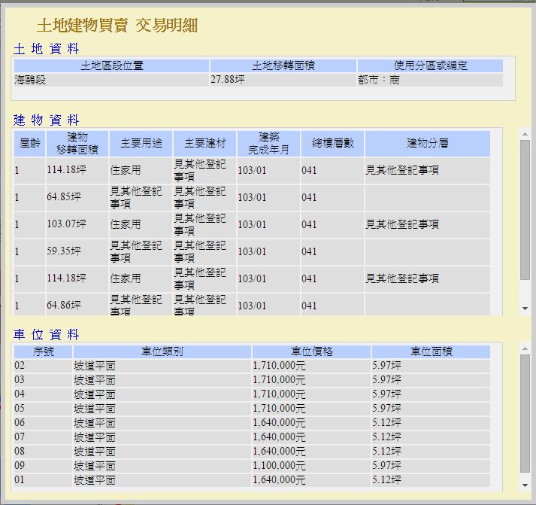Viewport: 536px width, 505px height.
Task: Click the building table scrollbar up arrow
Action: (525, 134)
